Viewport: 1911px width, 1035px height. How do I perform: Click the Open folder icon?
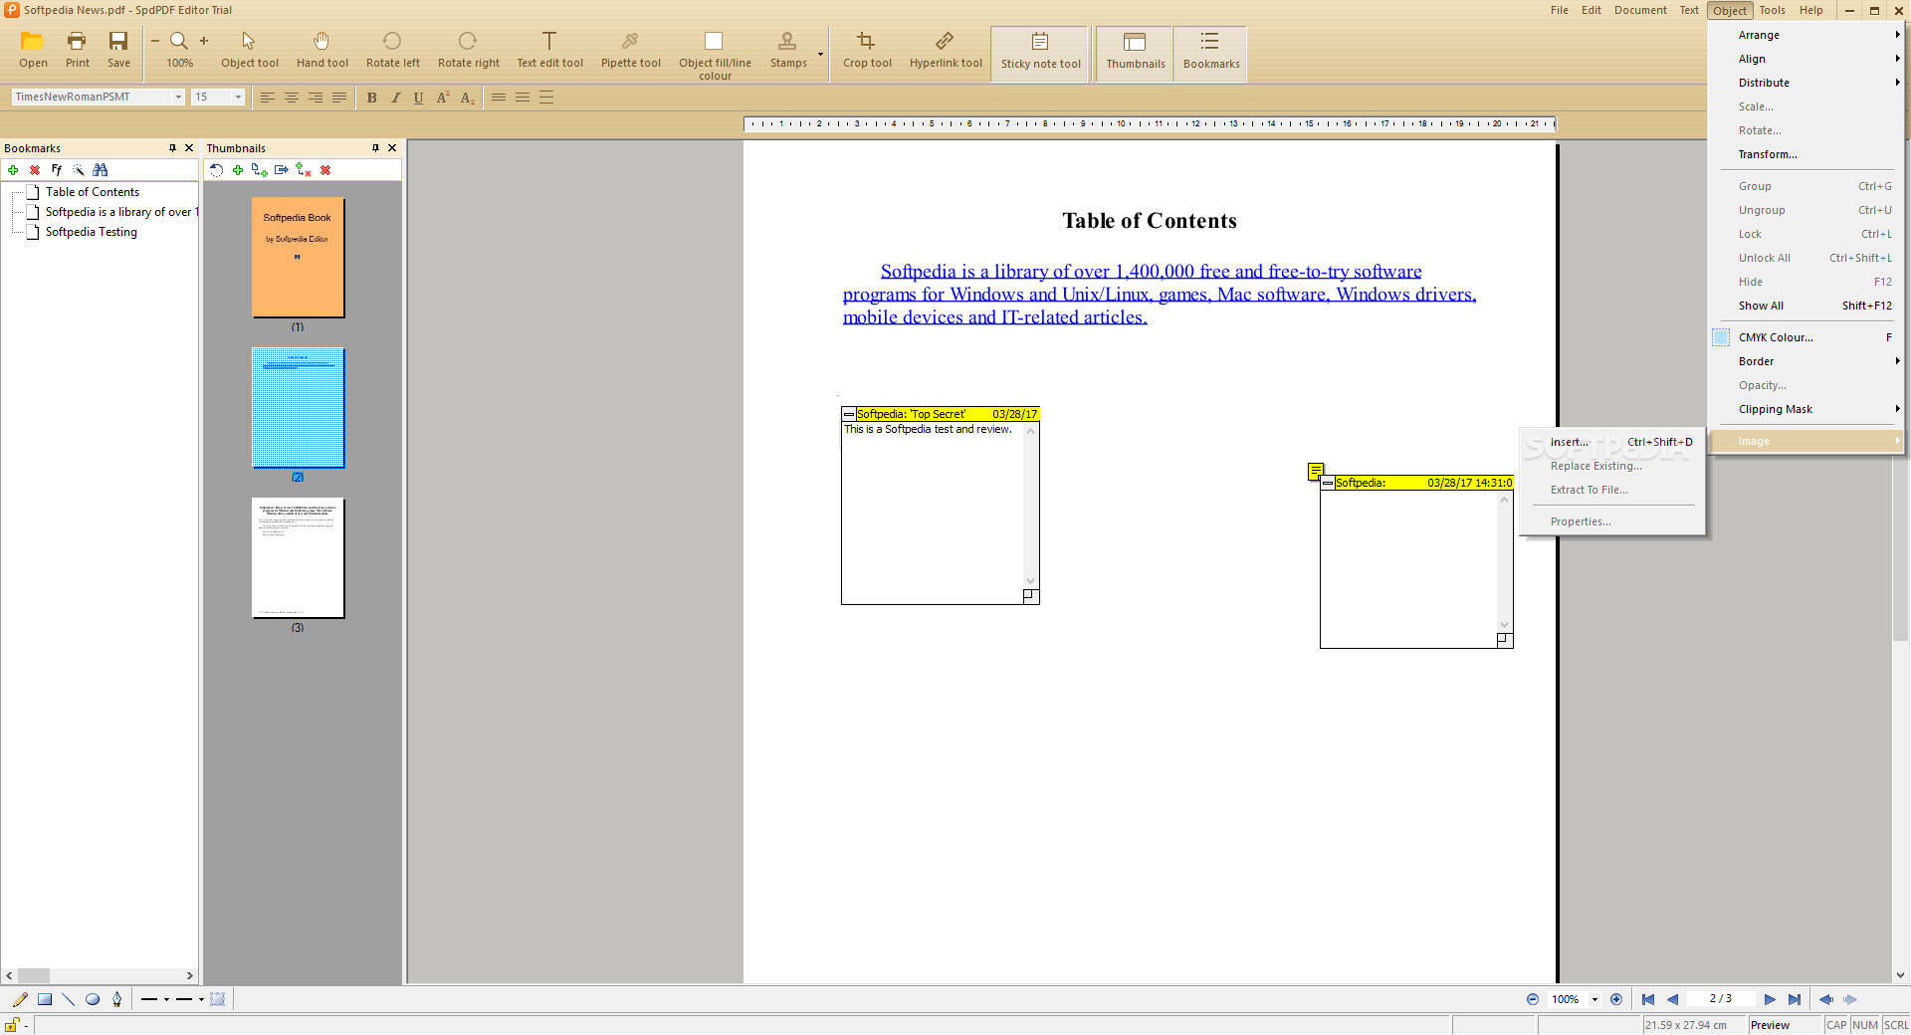tap(33, 41)
